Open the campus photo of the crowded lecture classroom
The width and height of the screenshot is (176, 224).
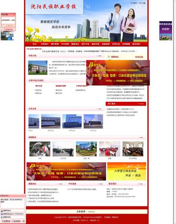click(x=133, y=149)
